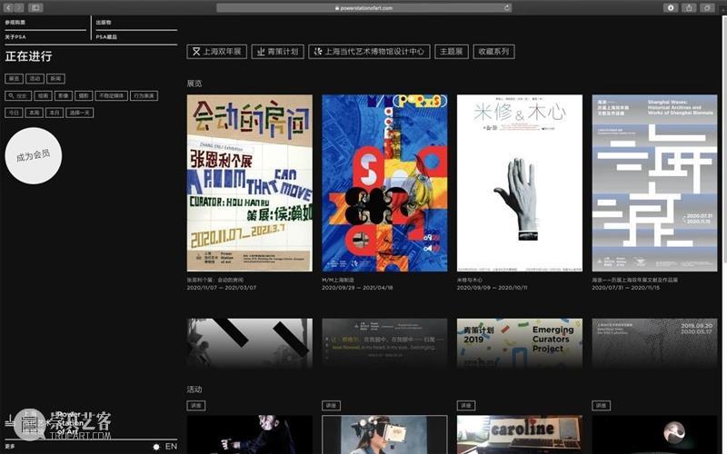The height and width of the screenshot is (454, 727).
Task: Toggle the 活动 filter in the sidebar
Action: (x=35, y=78)
